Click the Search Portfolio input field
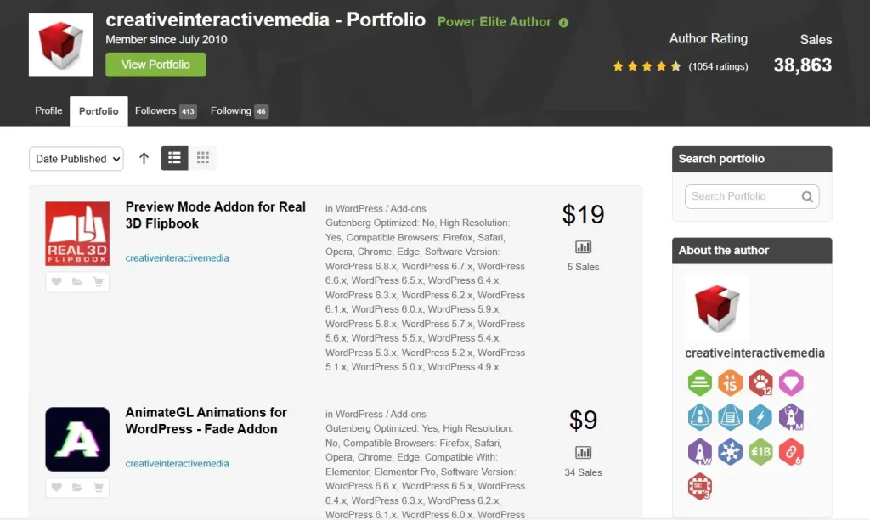This screenshot has height=520, width=870. coord(741,196)
